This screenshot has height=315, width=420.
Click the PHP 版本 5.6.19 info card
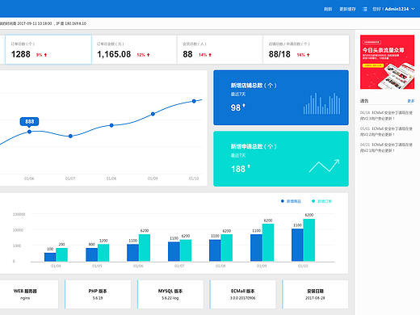(x=98, y=294)
